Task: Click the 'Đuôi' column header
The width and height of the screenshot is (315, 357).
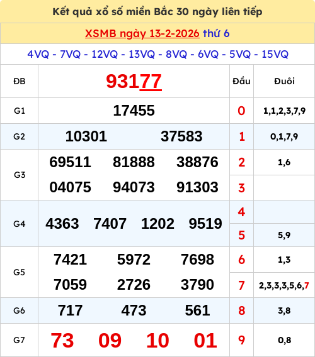Action: coord(284,81)
